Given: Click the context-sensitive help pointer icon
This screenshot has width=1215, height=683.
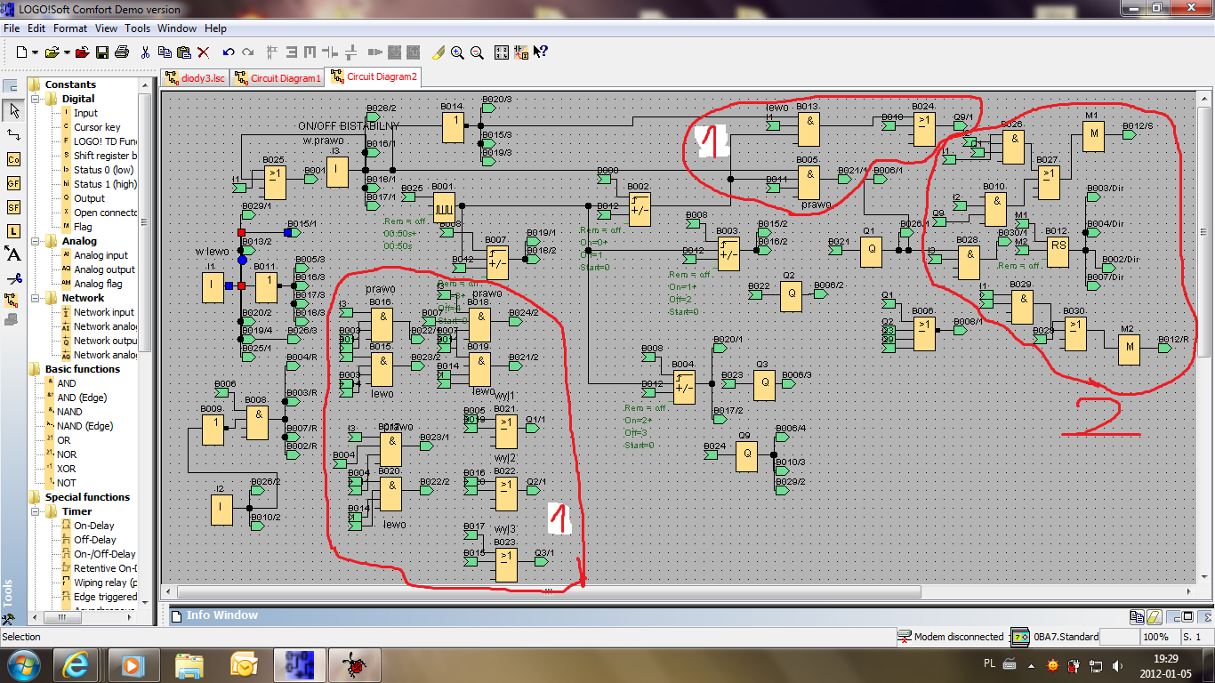Looking at the screenshot, I should [x=540, y=52].
